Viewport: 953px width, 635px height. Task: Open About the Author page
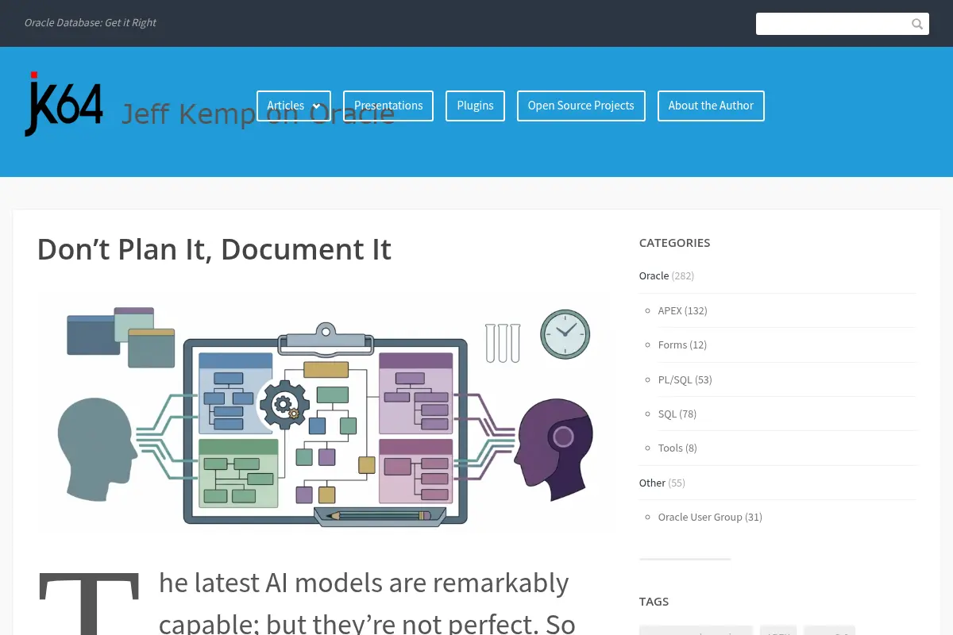[711, 106]
